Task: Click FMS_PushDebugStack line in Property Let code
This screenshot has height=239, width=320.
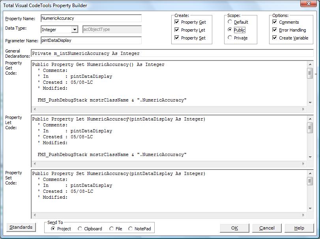Action: [112, 154]
